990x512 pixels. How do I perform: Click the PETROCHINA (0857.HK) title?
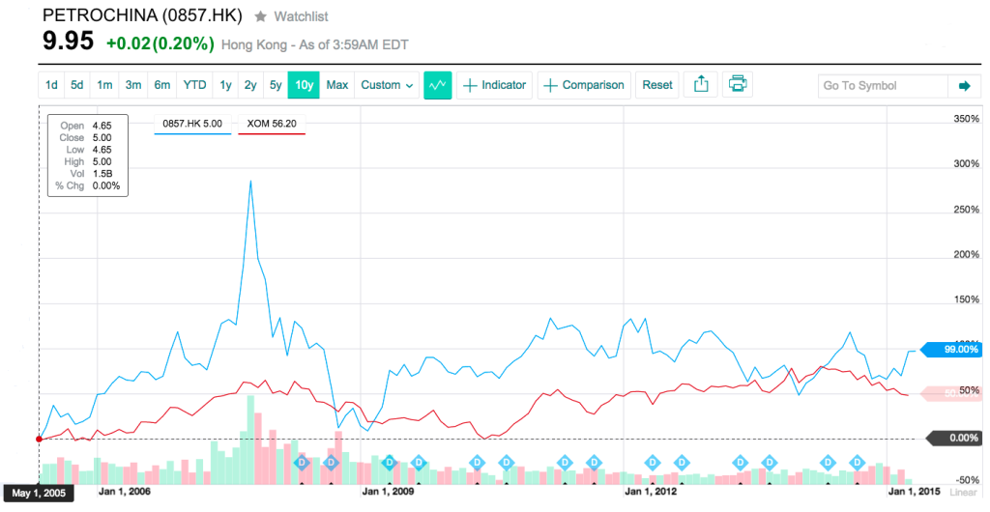click(142, 15)
